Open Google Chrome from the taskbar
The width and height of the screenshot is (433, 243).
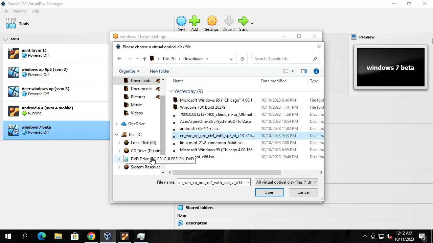pyautogui.click(x=91, y=236)
